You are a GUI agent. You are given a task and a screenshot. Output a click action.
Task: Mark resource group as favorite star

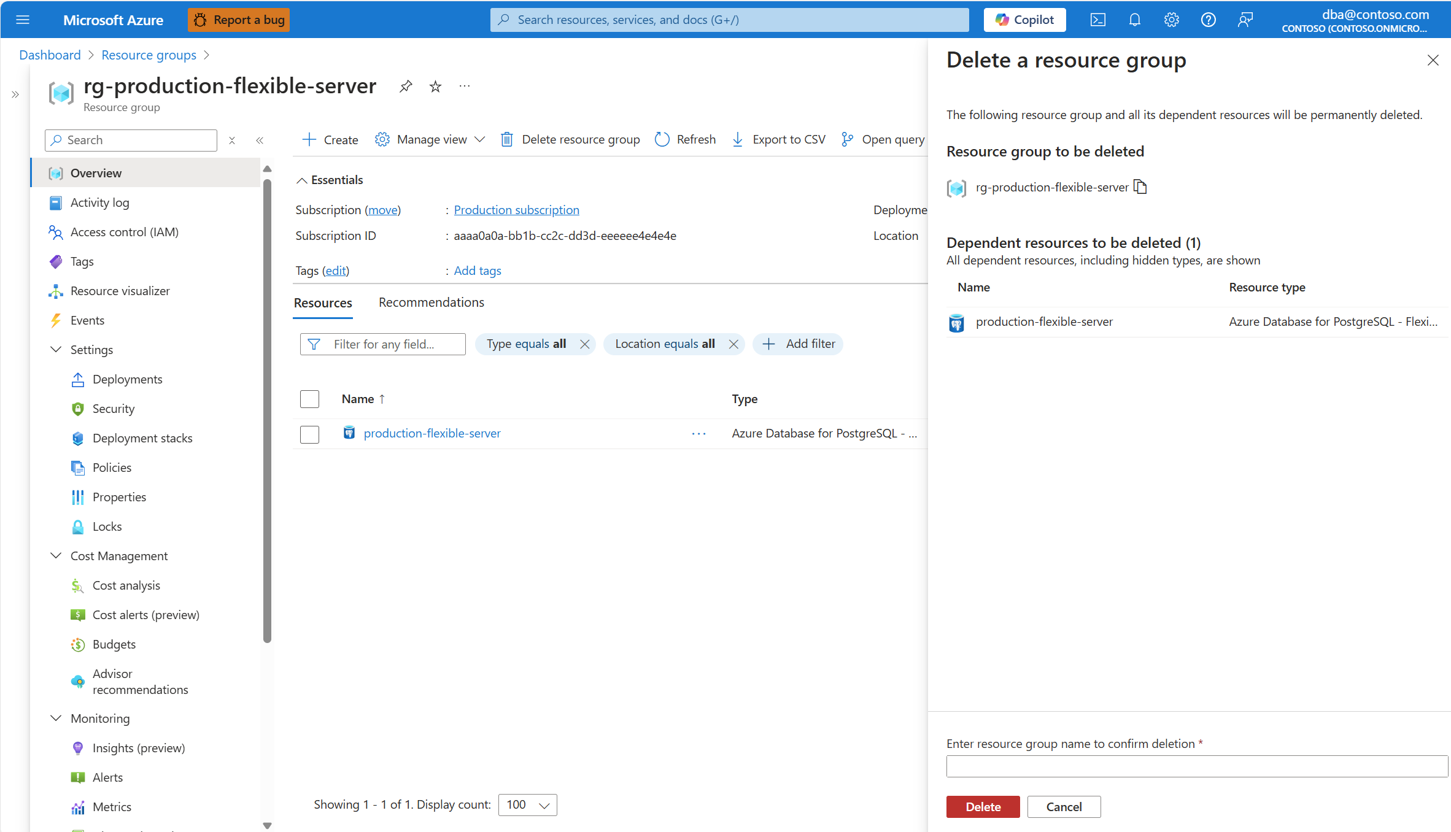[x=435, y=87]
